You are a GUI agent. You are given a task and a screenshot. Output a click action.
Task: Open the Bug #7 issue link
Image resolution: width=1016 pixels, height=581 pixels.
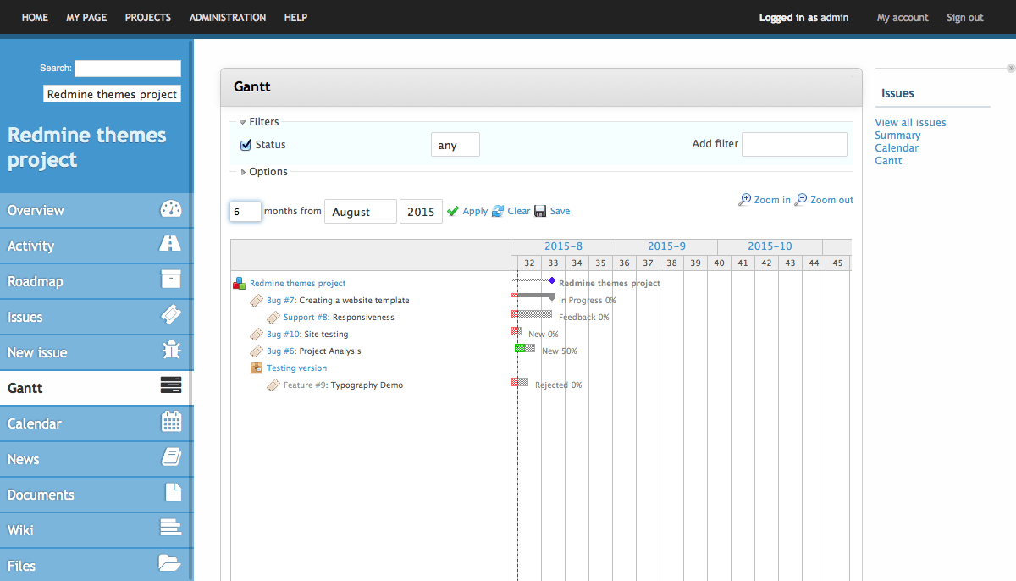point(281,300)
